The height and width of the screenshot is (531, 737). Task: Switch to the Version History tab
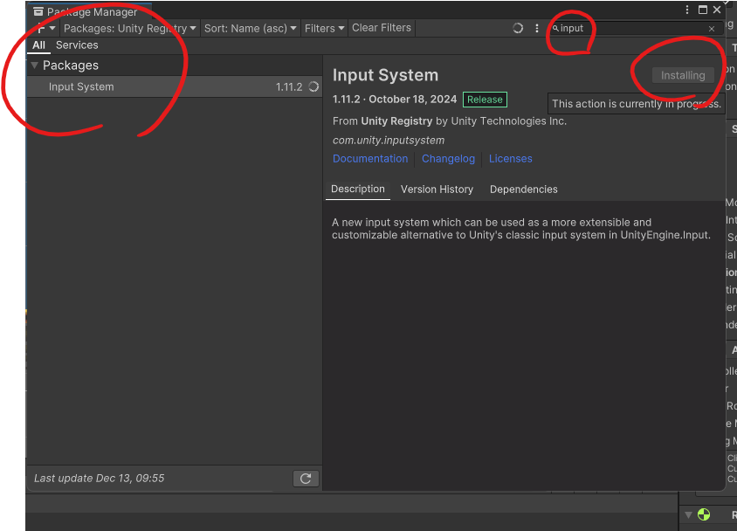437,190
